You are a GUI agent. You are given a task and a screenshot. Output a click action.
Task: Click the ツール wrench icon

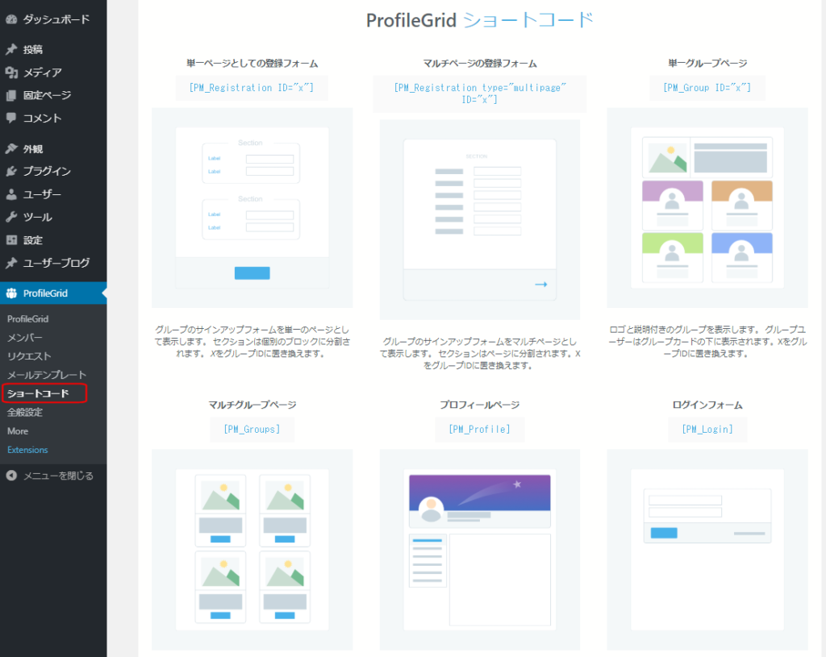pyautogui.click(x=11, y=217)
